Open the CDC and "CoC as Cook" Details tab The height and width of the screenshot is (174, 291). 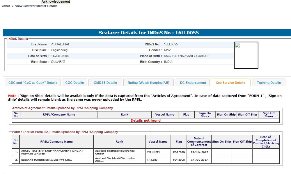point(33,83)
